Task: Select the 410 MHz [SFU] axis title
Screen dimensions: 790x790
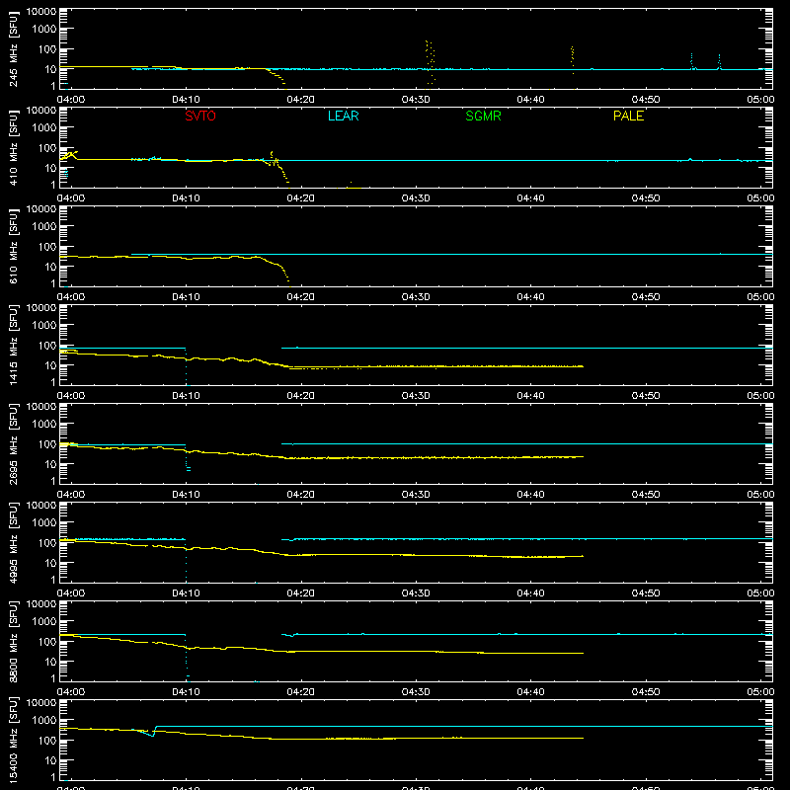Action: tap(14, 147)
